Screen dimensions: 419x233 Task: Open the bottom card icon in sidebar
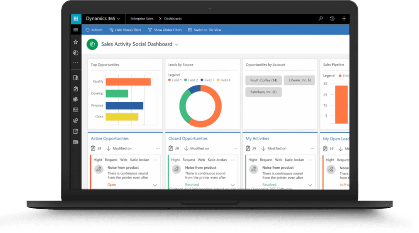click(76, 142)
